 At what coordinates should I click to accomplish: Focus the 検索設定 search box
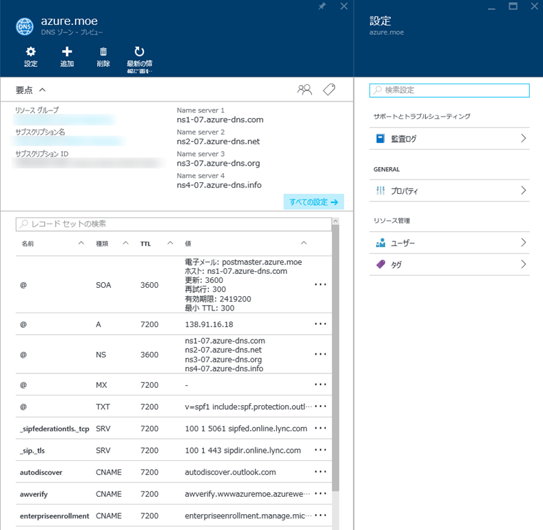(x=449, y=90)
